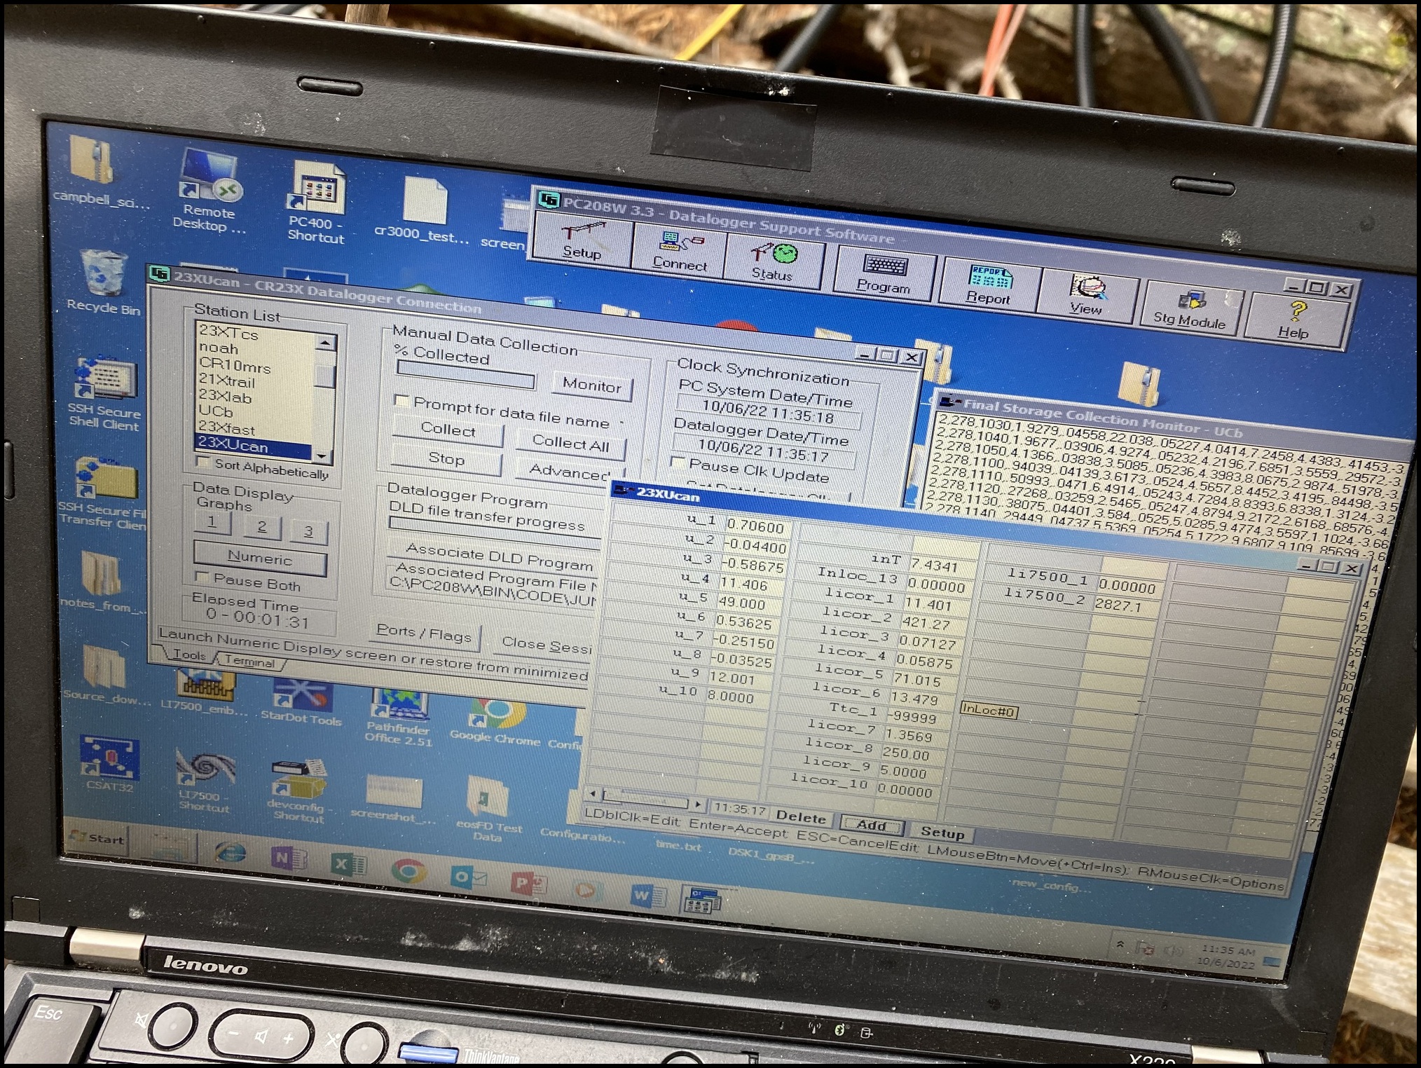Open the Recycle Bin desktop icon

point(103,283)
